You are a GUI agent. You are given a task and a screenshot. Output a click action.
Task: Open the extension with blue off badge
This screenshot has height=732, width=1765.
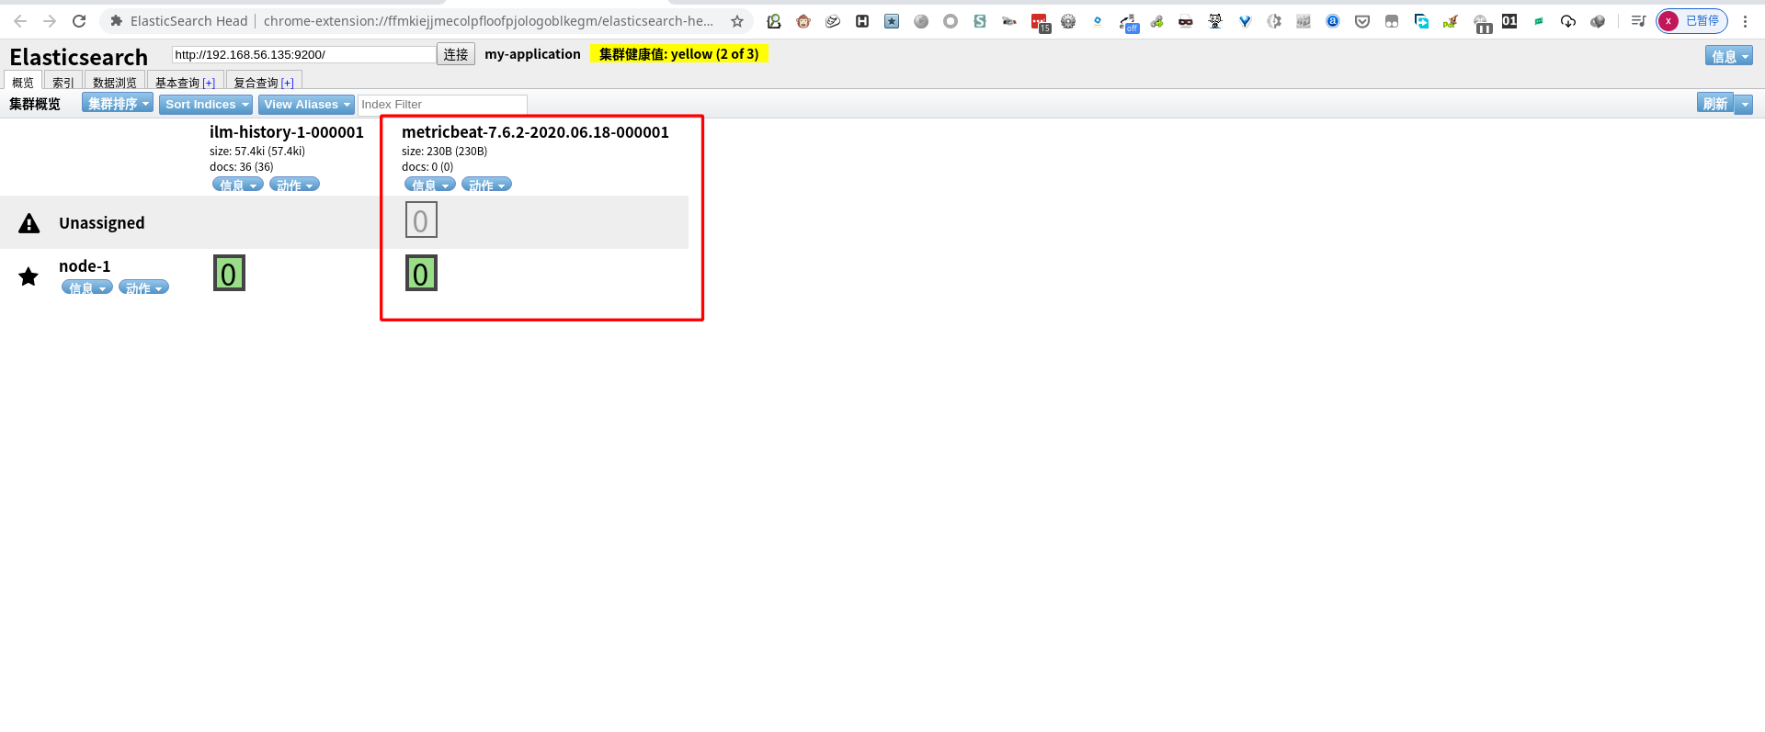click(1128, 23)
